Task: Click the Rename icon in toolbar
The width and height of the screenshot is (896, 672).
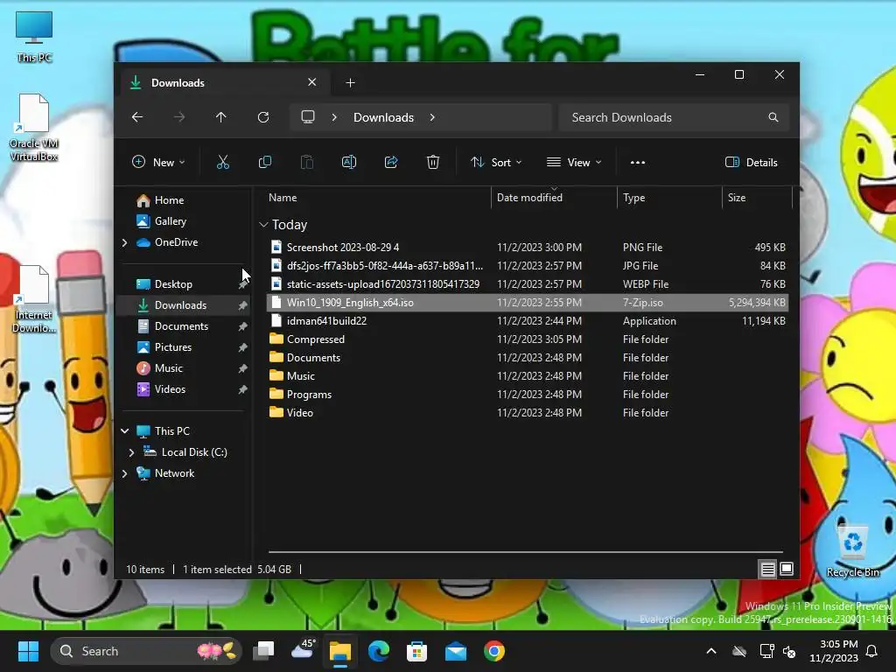Action: [349, 162]
